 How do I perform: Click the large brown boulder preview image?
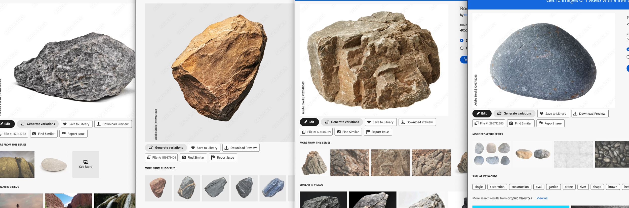pos(374,60)
